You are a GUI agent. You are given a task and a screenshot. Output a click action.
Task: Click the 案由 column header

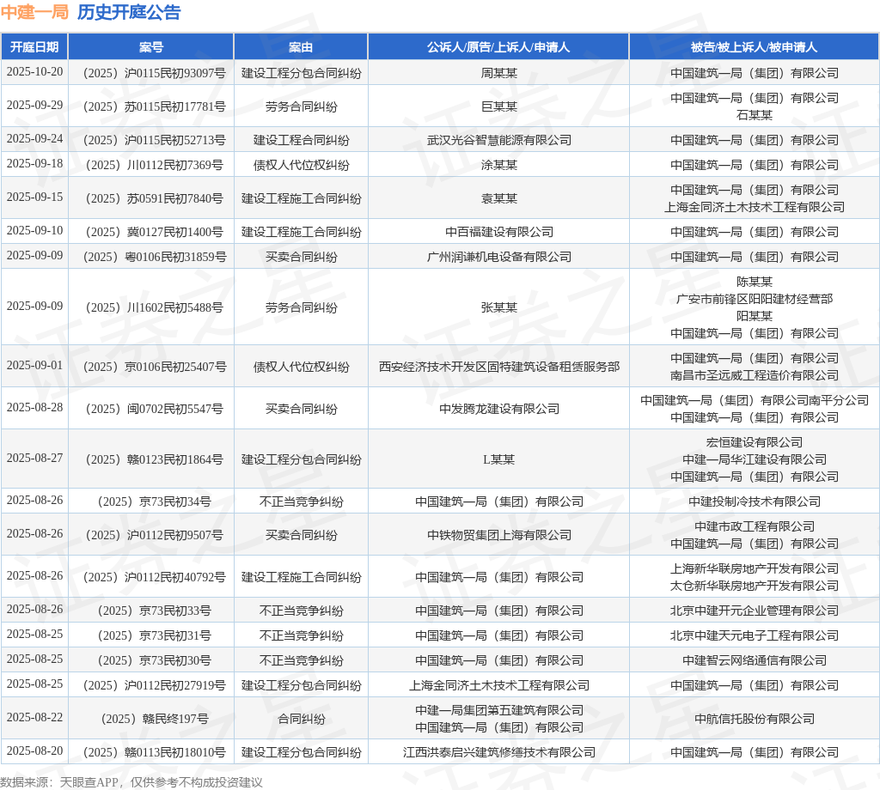pos(301,47)
